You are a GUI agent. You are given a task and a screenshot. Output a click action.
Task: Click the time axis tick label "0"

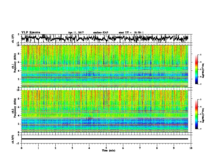coord(21,148)
